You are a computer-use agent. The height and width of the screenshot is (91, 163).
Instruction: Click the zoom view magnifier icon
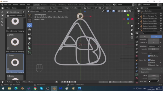pos(132,26)
